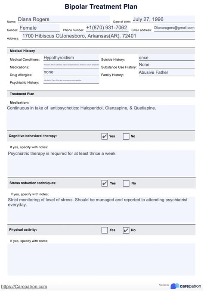204x291 pixels.
Task: Select the Date of birth field
Action: point(164,19)
